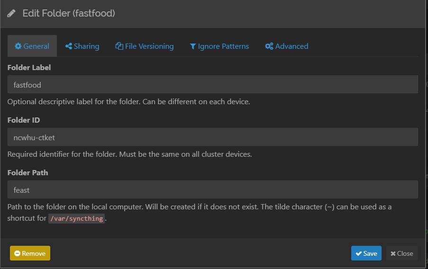Click the funnel icon beside Ignore Patterns
This screenshot has width=428, height=269.
point(193,46)
